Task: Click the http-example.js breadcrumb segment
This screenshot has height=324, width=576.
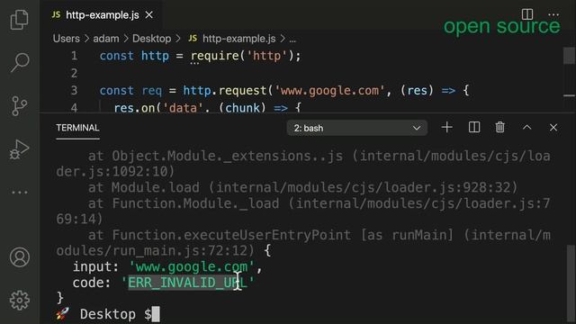Action: [232, 39]
